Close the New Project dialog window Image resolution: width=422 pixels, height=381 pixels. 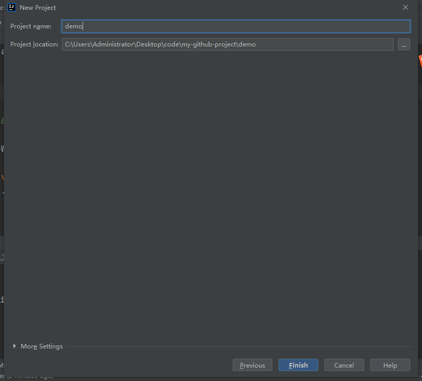tap(405, 7)
